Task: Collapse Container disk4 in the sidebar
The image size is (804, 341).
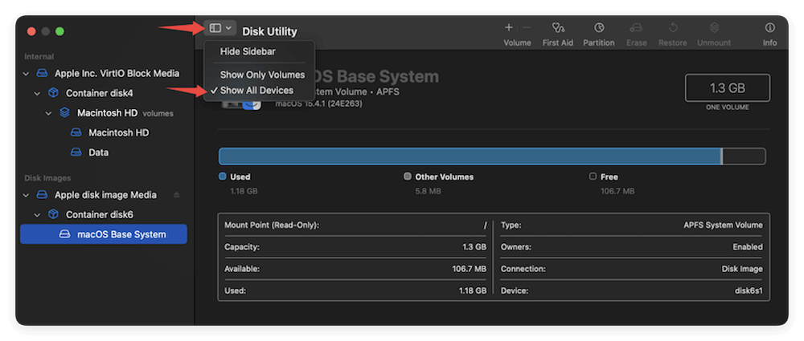Action: coord(38,93)
